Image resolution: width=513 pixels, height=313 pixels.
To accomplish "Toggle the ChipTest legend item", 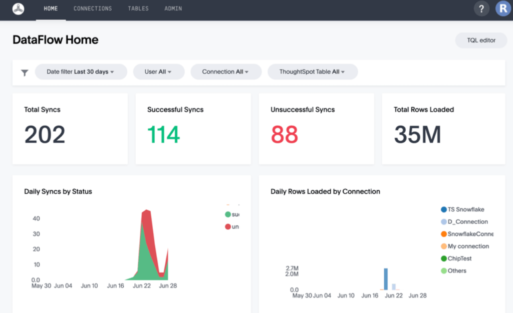I will tap(456, 258).
